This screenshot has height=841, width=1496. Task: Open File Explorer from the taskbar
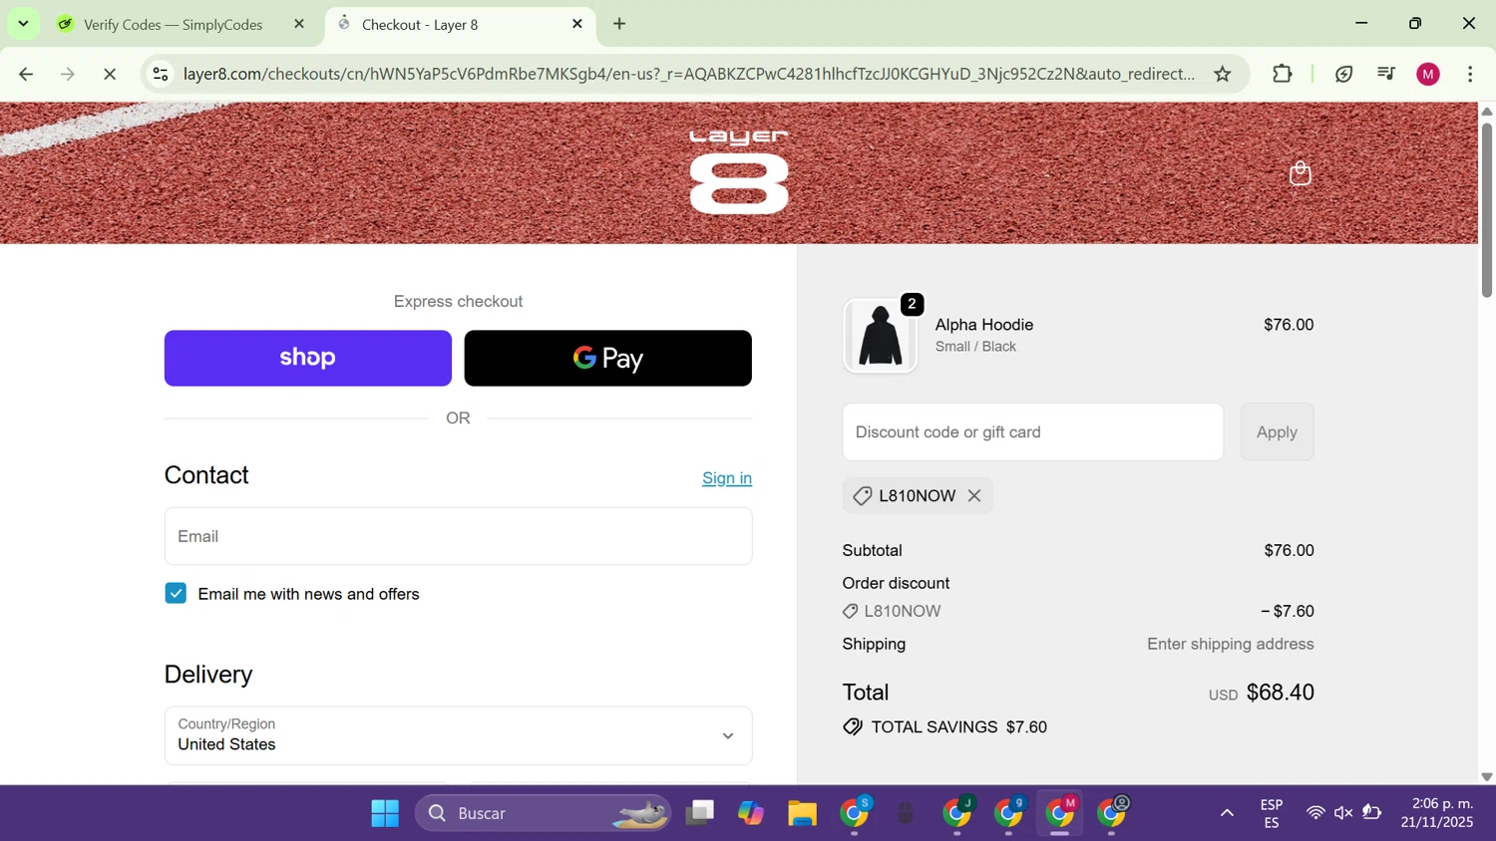802,813
